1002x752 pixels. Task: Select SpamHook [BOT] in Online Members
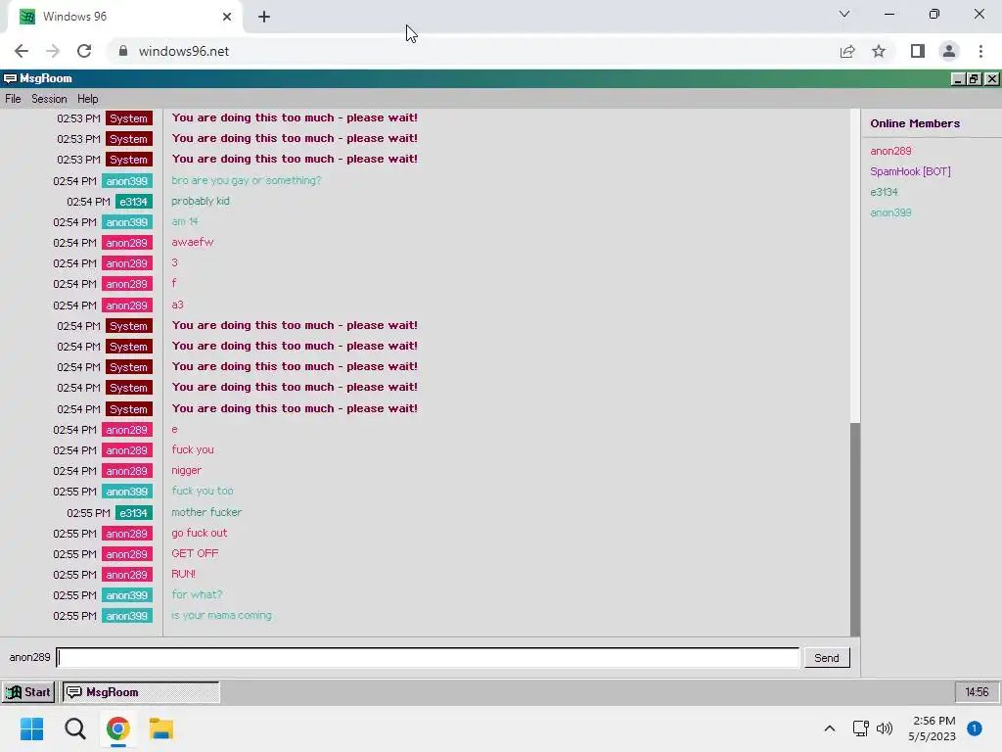click(910, 171)
